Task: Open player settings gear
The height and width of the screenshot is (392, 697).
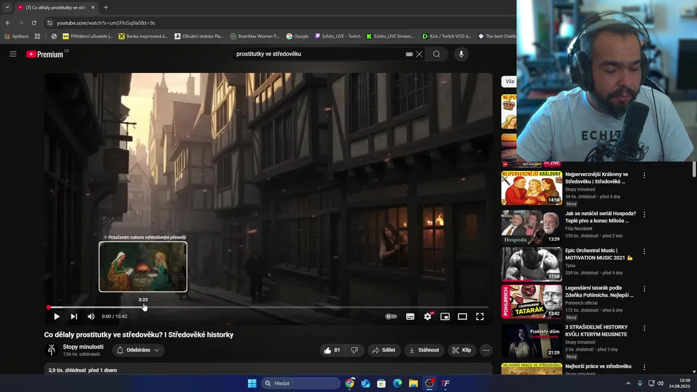Action: click(428, 316)
